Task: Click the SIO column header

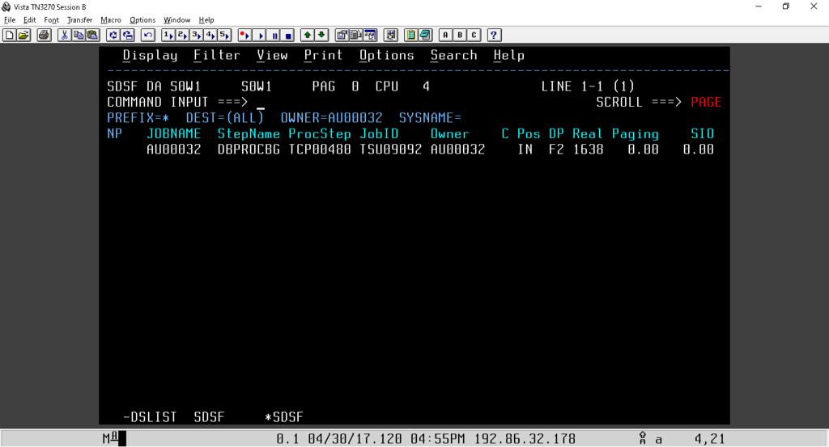Action: click(702, 134)
